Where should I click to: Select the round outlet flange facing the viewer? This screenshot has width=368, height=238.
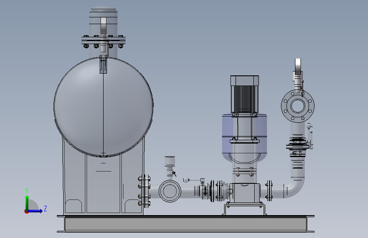click(298, 106)
